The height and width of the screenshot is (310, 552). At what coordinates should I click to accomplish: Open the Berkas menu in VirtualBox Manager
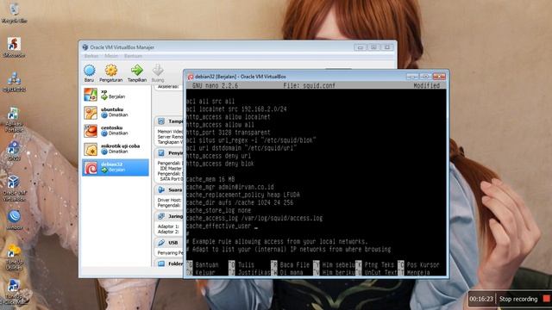(x=91, y=56)
